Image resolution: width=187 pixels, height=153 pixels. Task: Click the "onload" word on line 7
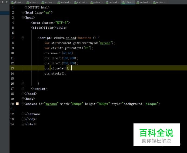tap(71, 38)
